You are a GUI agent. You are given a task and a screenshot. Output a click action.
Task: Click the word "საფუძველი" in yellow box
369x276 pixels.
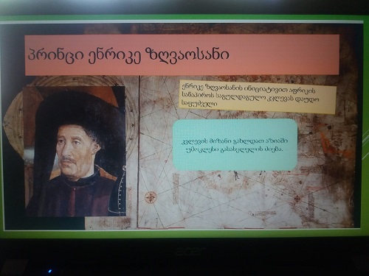tap(199, 103)
